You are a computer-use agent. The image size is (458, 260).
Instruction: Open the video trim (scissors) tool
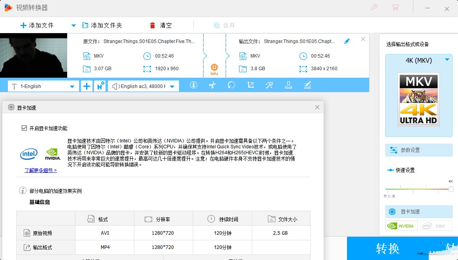coord(212,86)
